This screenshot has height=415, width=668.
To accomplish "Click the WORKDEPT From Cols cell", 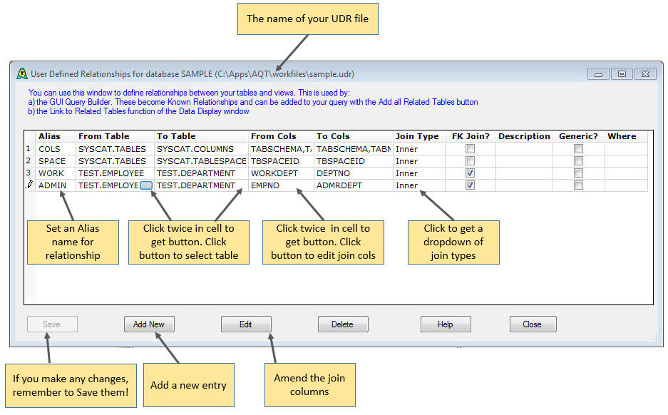I will (281, 173).
